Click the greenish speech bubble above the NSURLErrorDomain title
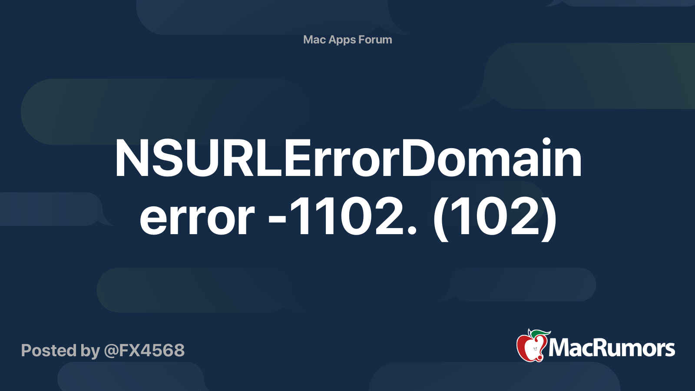Viewport: 695px width, 391px height. [x=165, y=112]
